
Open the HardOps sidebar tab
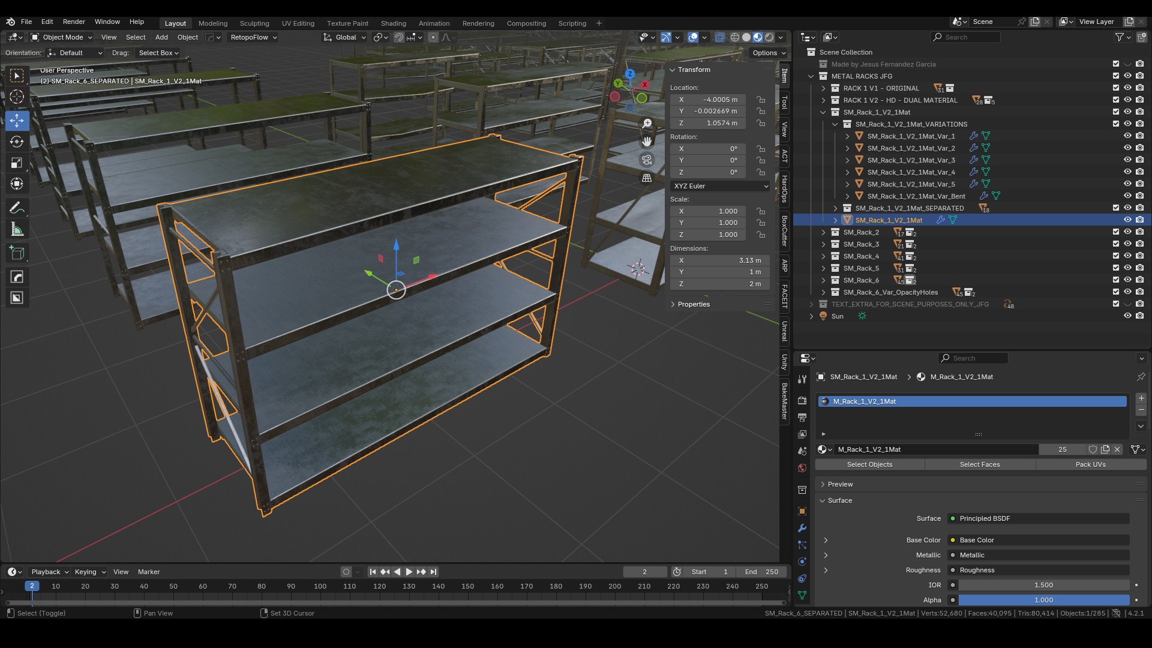click(x=784, y=188)
